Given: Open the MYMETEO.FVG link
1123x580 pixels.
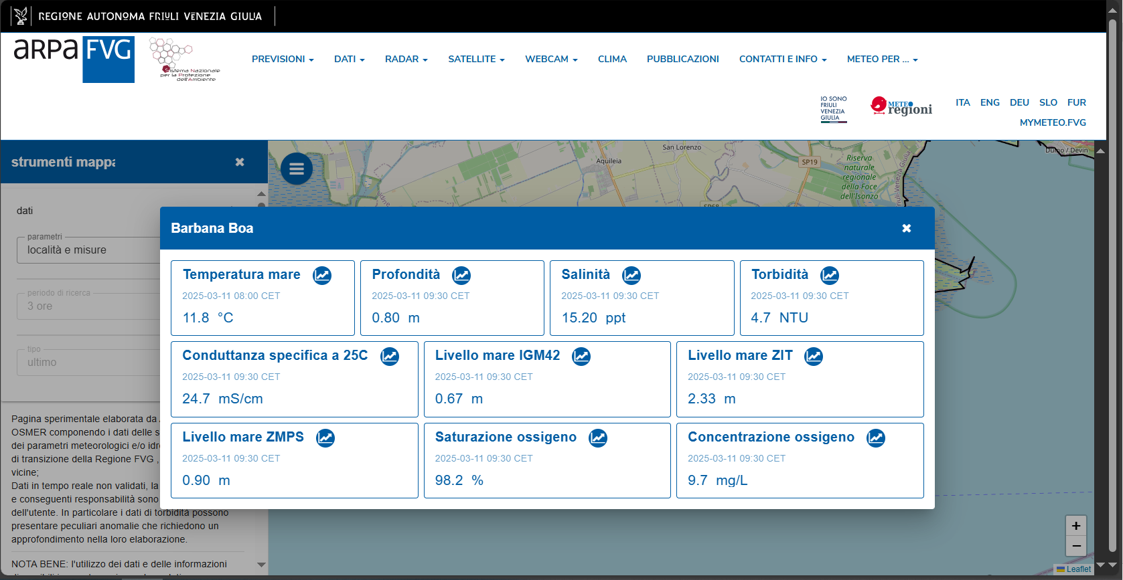Looking at the screenshot, I should 1053,122.
